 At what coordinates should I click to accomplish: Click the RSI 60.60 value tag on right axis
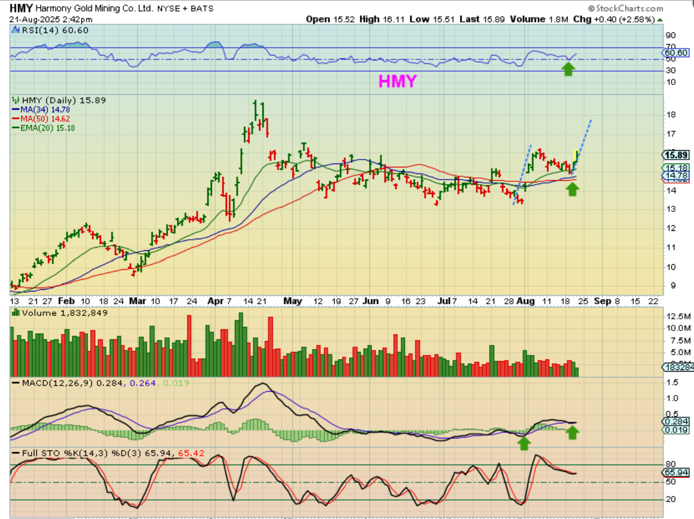pyautogui.click(x=677, y=53)
